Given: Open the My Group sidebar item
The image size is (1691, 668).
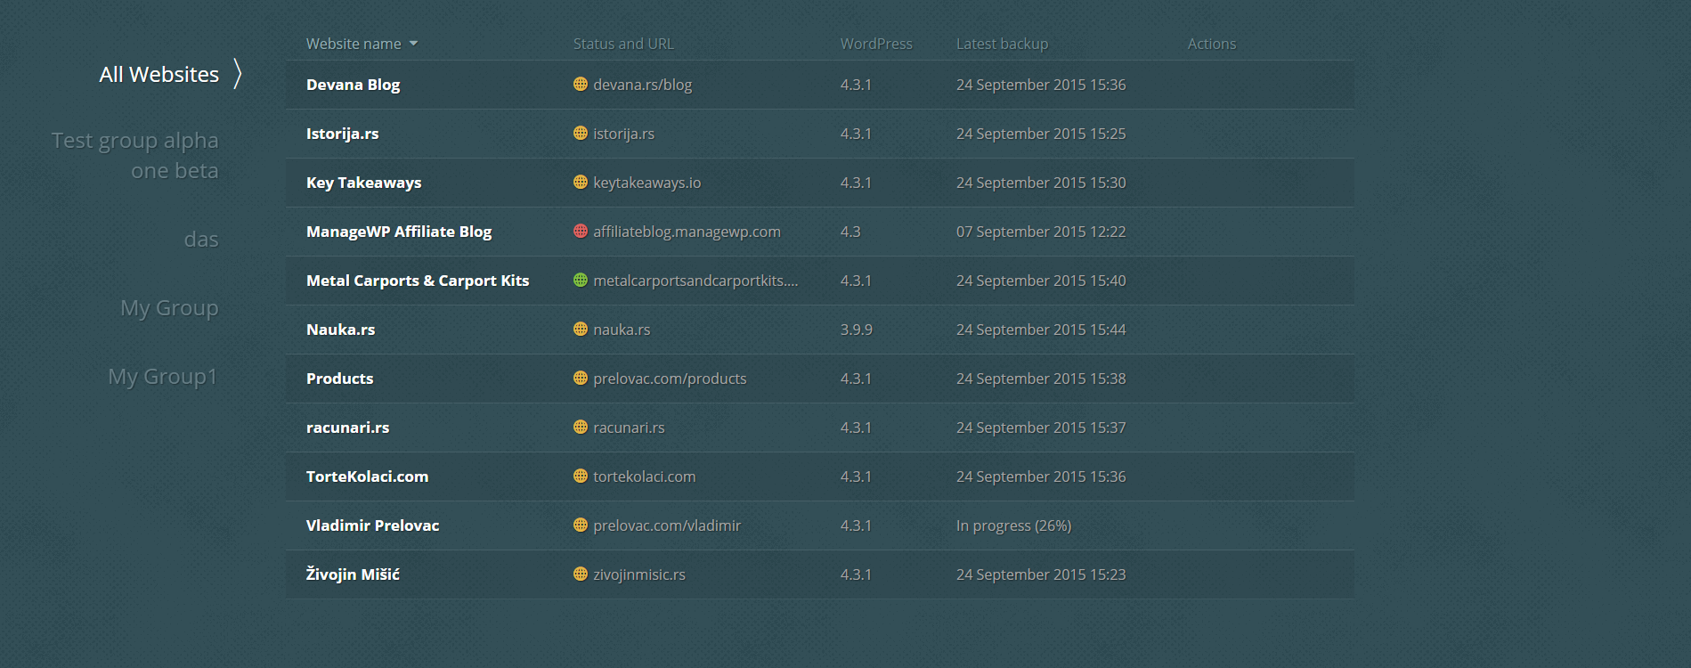Looking at the screenshot, I should 169,308.
